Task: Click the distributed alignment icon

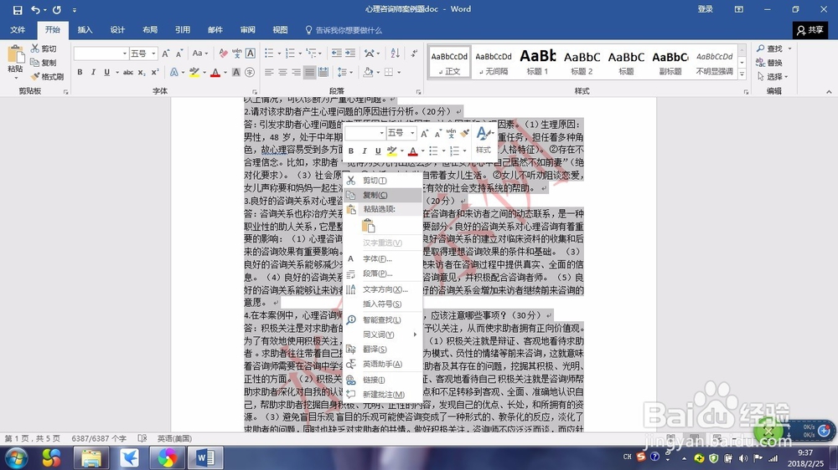Action: coord(323,72)
